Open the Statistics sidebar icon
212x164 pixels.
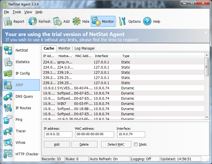coord(8,62)
